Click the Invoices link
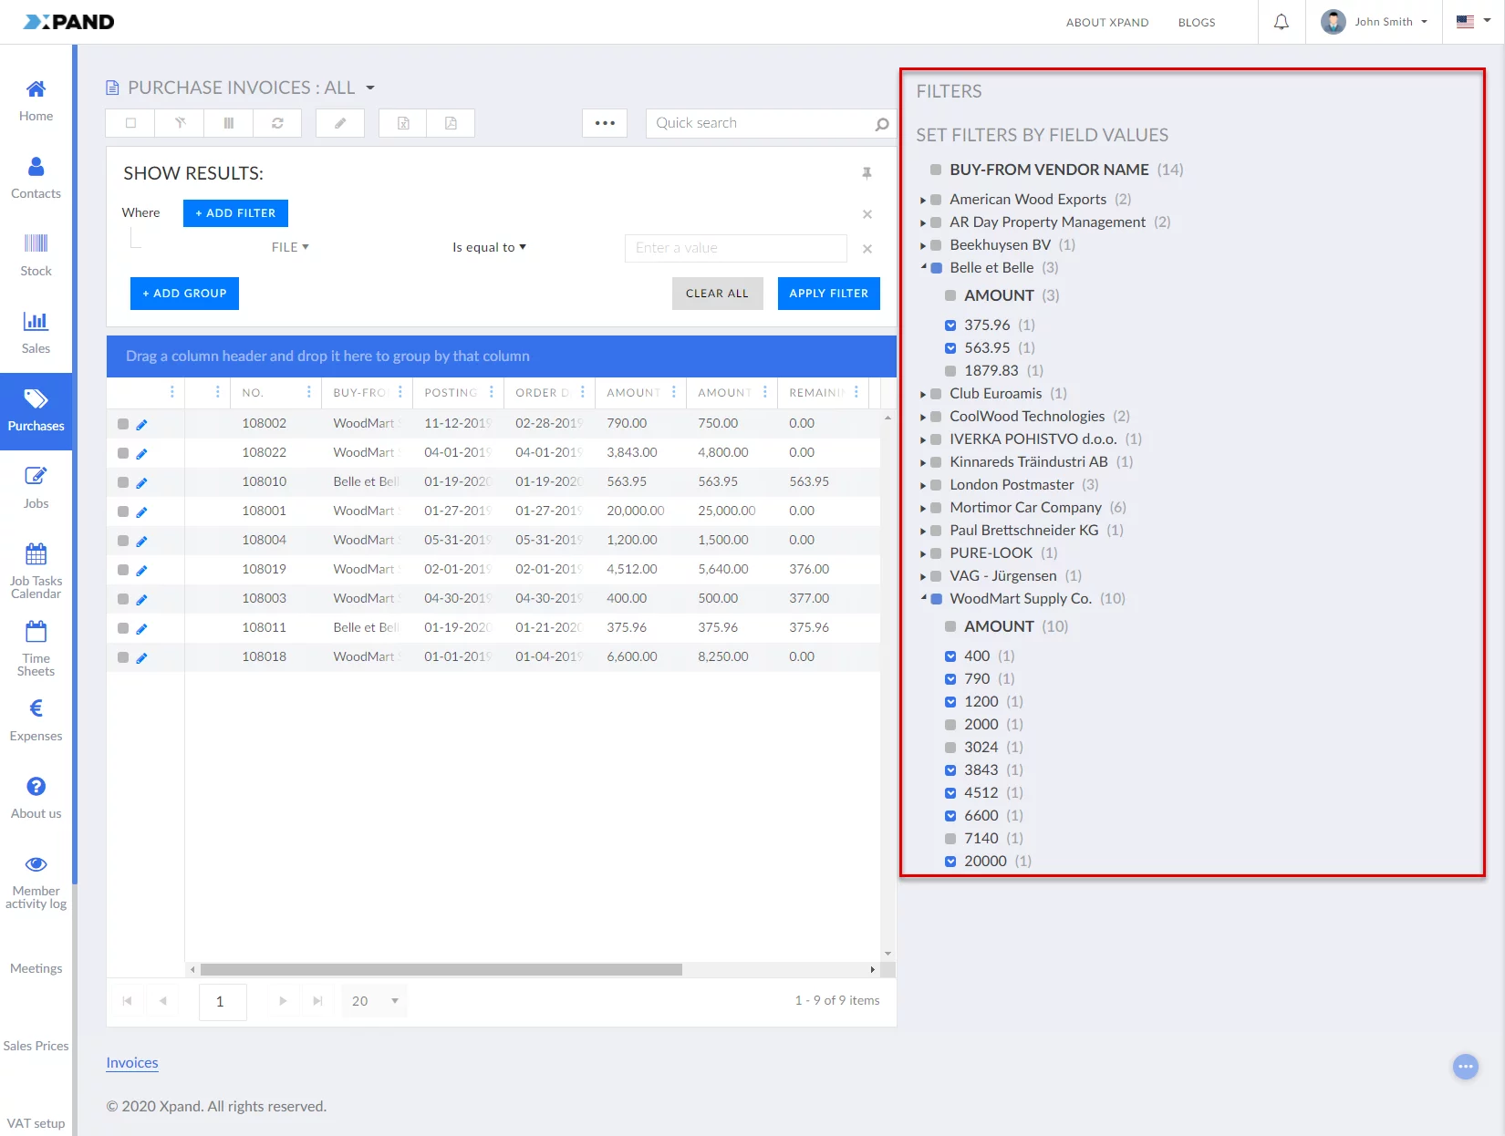Viewport: 1505px width, 1136px height. click(x=132, y=1063)
